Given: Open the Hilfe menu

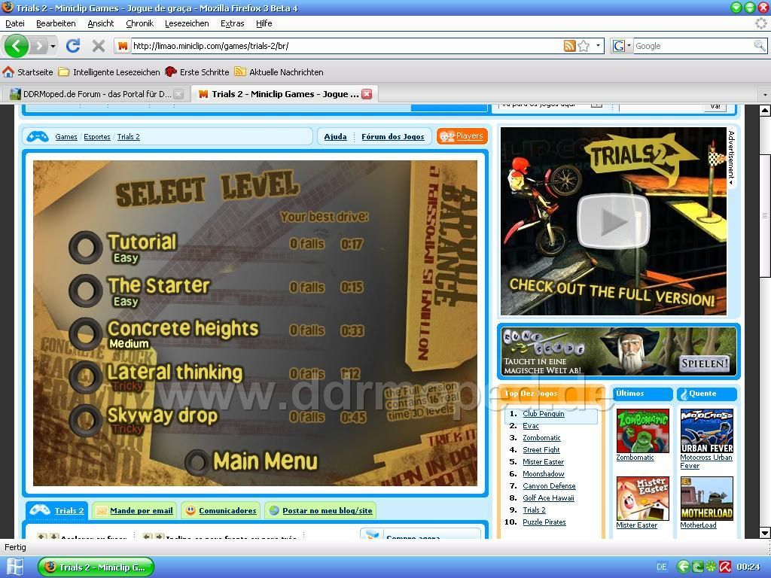Looking at the screenshot, I should (264, 23).
